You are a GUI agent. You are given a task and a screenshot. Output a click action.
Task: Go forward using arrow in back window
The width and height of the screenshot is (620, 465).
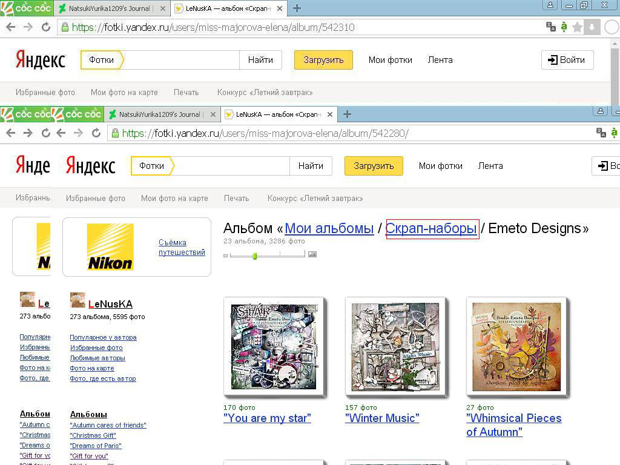28,27
